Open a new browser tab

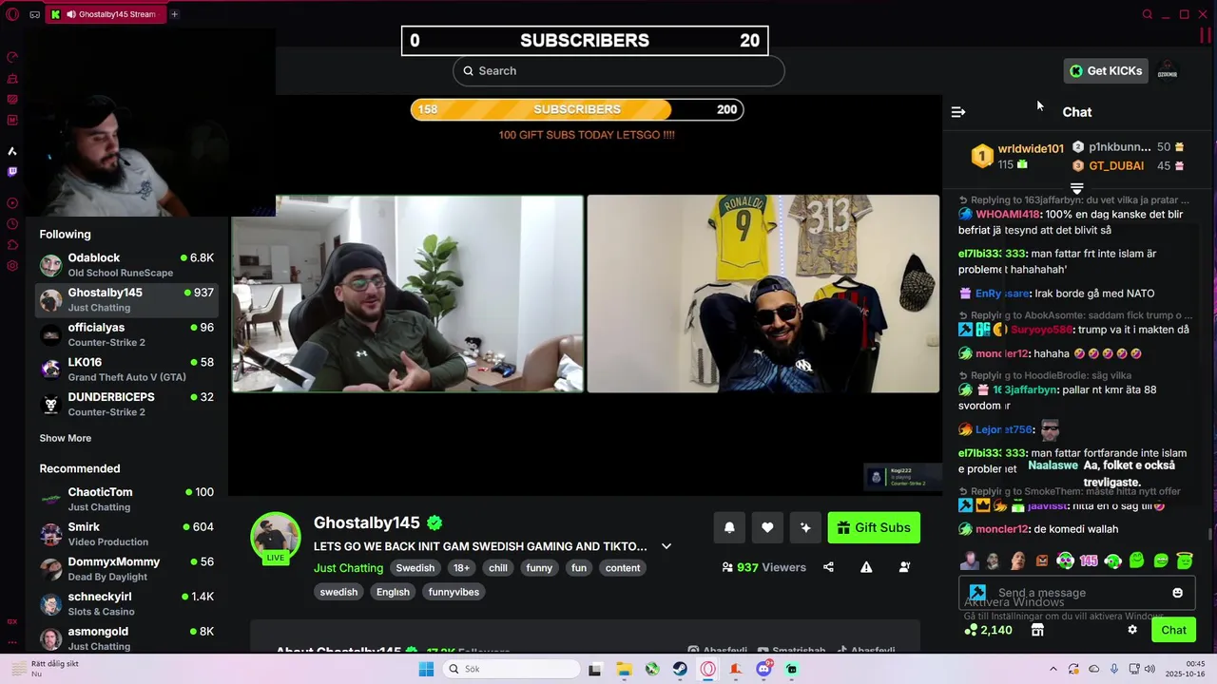click(174, 14)
